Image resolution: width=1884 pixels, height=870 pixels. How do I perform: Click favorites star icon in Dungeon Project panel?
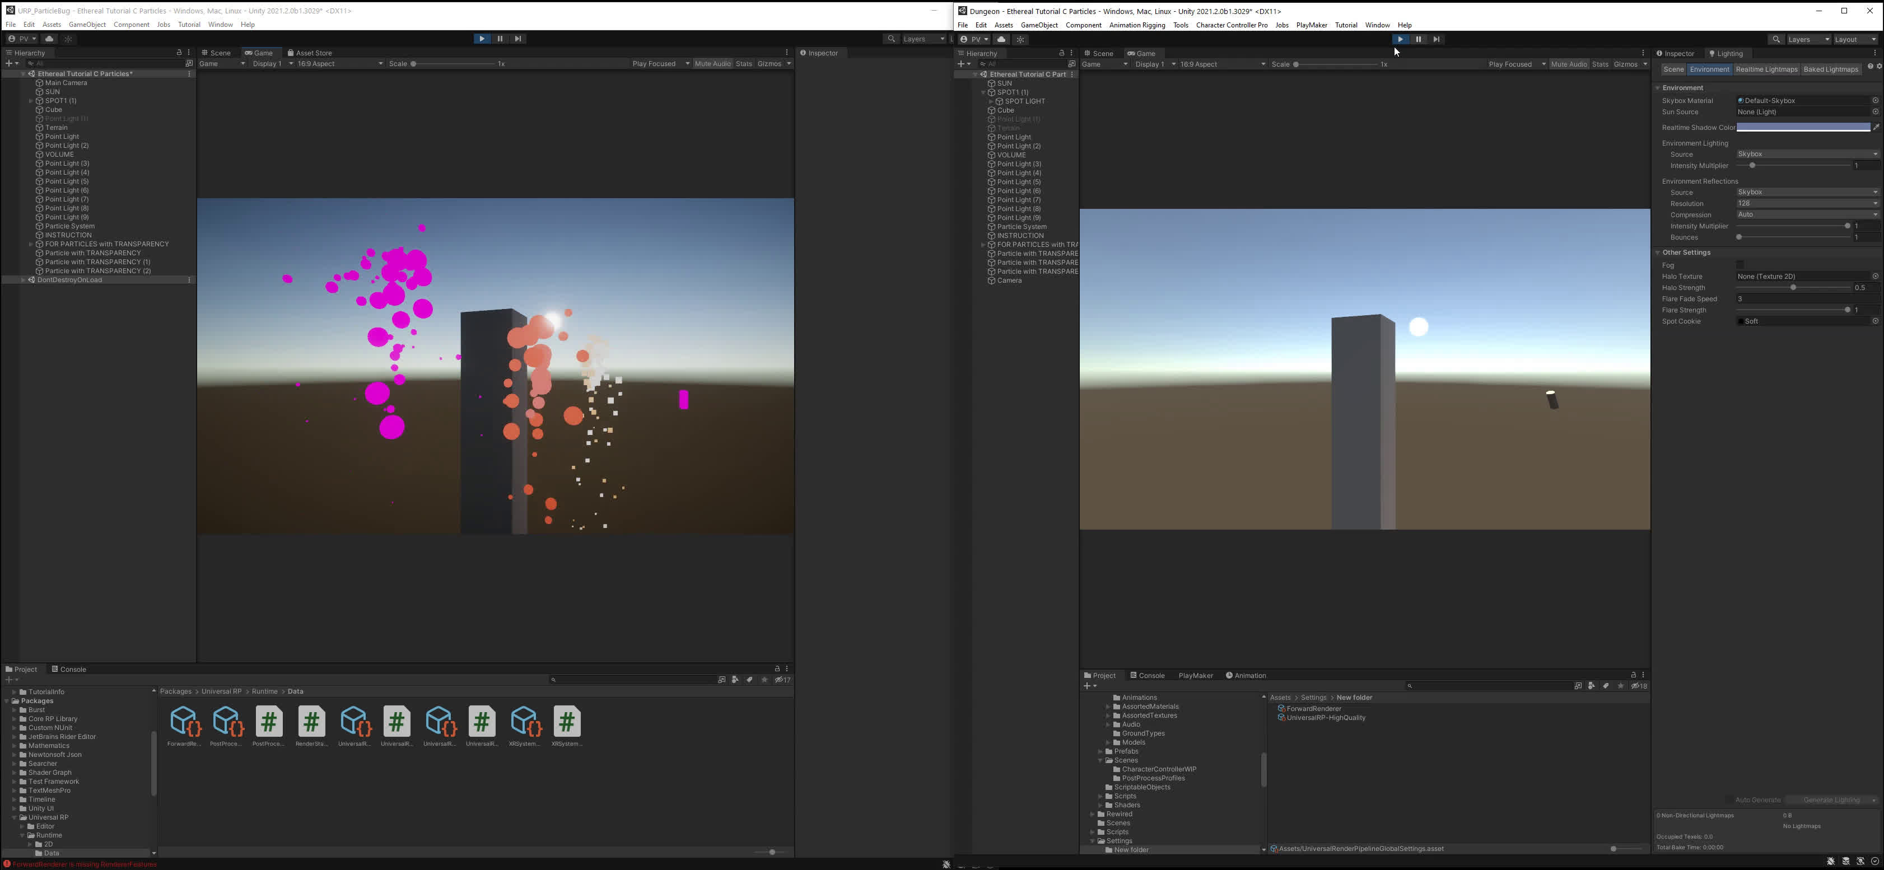point(1621,686)
